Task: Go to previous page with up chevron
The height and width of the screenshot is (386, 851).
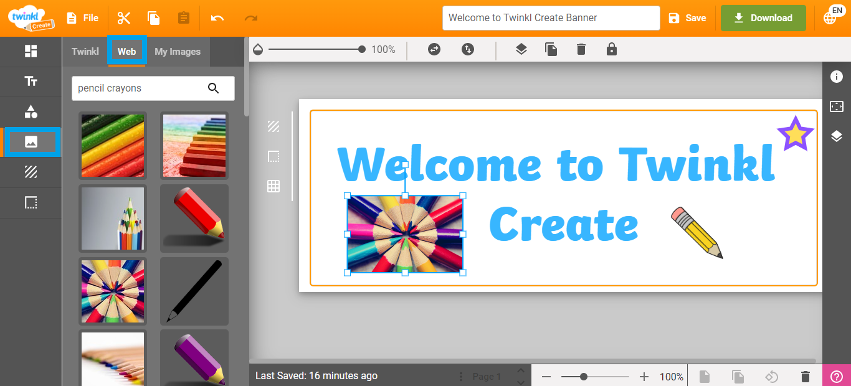Action: point(520,370)
